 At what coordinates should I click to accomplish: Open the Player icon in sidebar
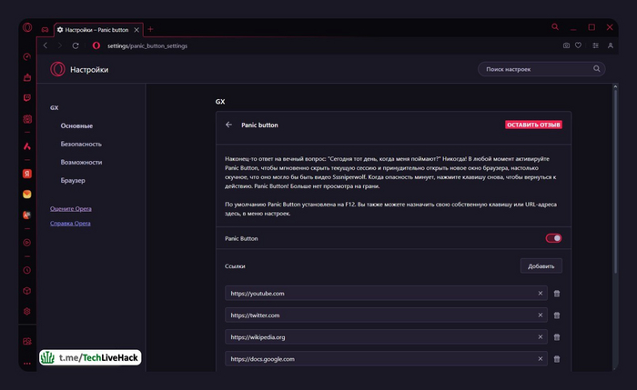pos(26,243)
